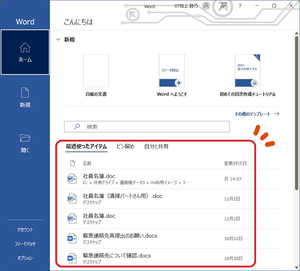Switch to the 自分と共有 tab
Screen dimensions: 300x271
156,146
